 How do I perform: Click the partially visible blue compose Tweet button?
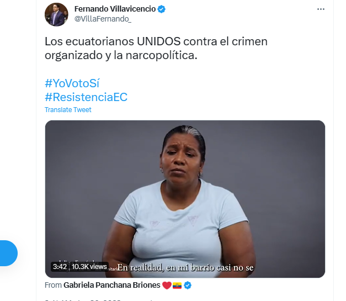(8, 253)
